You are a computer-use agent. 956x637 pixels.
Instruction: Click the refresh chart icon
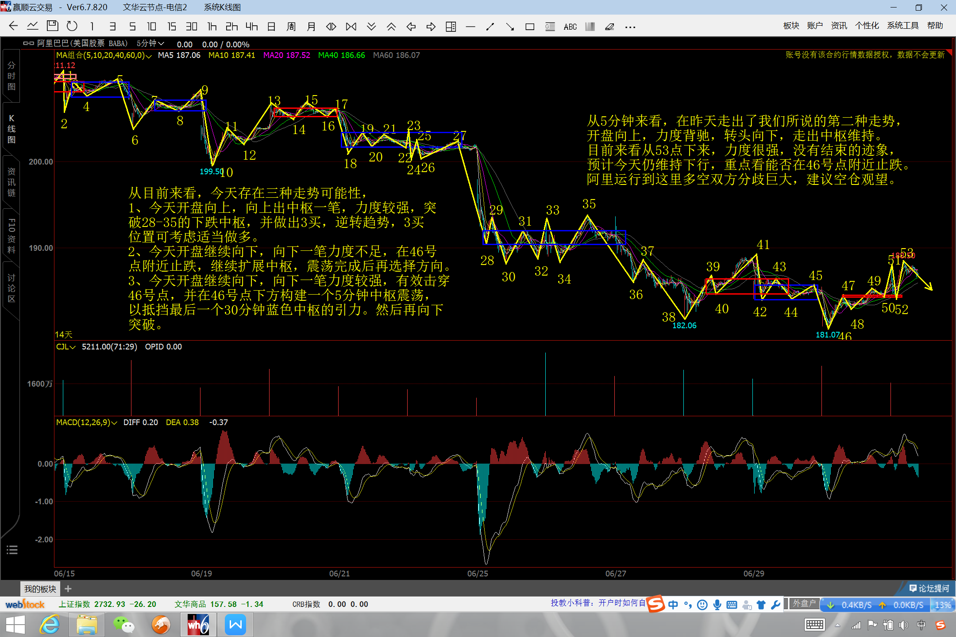click(x=72, y=26)
